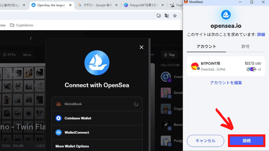This screenshot has width=269, height=151.
Task: Click the PolygonNFT tab favicon
Action: click(x=126, y=5)
